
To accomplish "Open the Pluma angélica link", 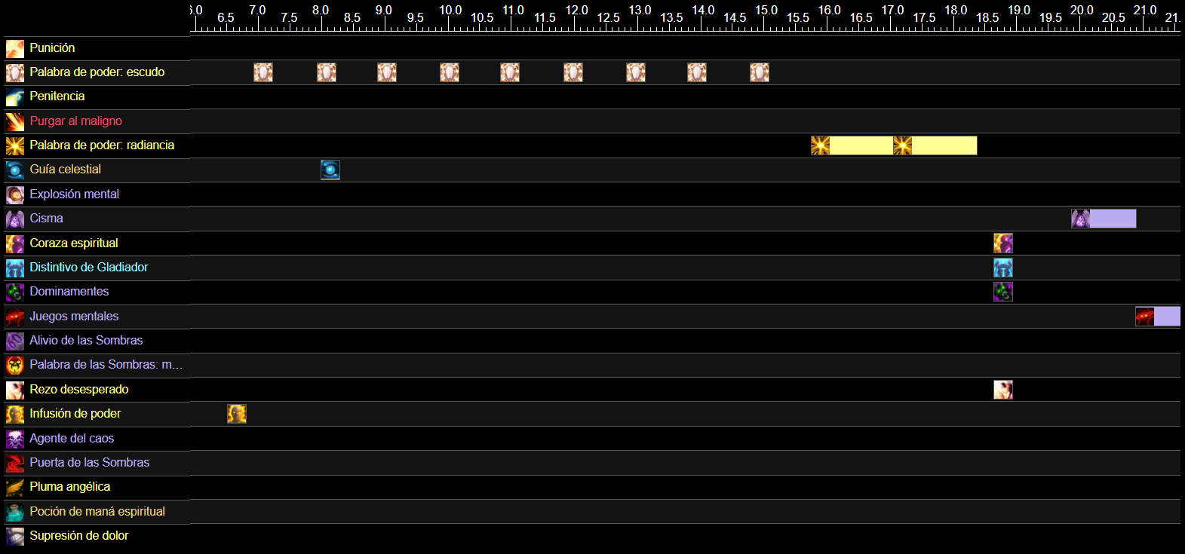I will [x=69, y=486].
